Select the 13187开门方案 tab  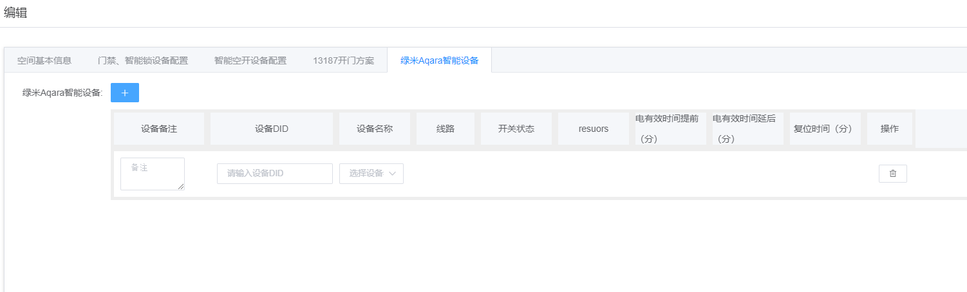tap(343, 60)
